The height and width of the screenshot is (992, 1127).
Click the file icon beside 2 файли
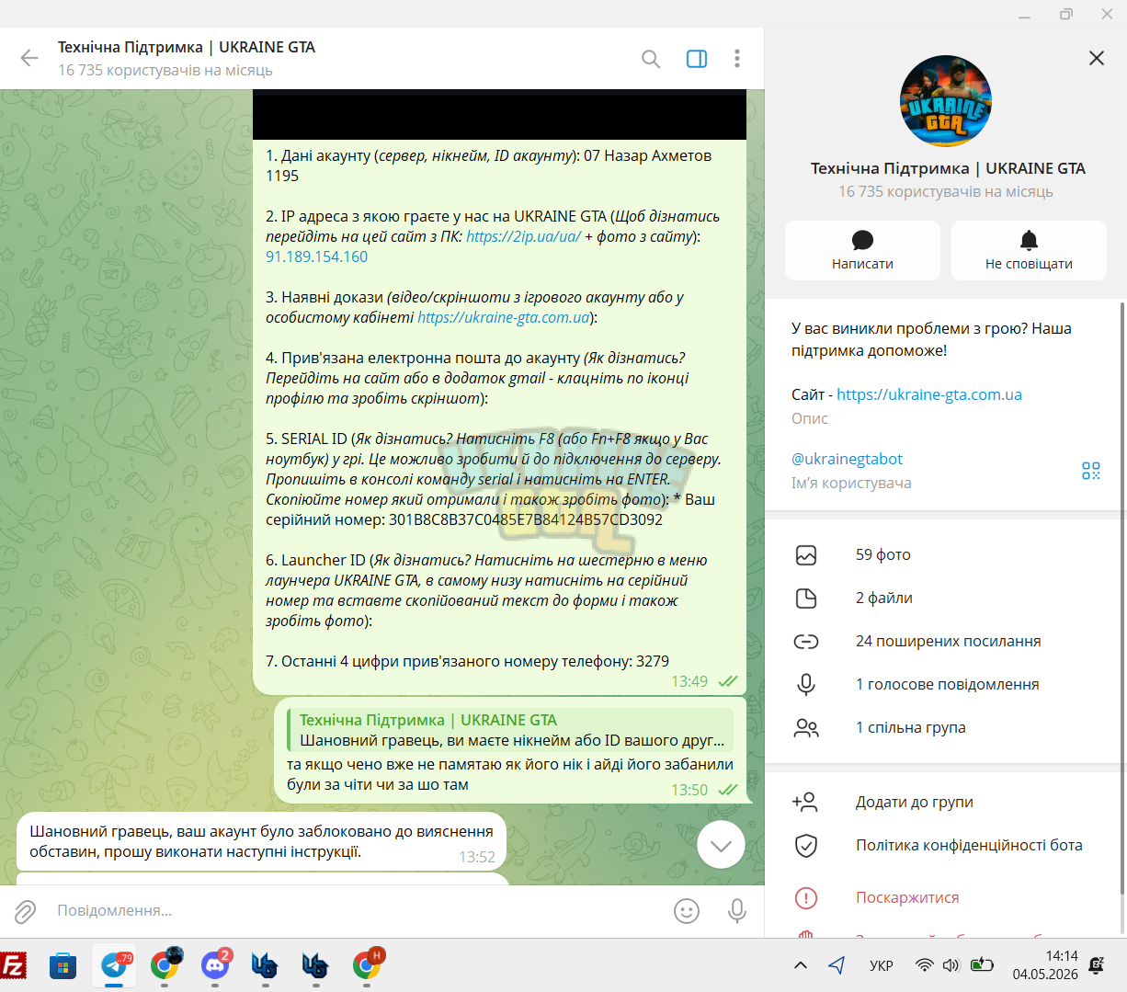(x=806, y=599)
